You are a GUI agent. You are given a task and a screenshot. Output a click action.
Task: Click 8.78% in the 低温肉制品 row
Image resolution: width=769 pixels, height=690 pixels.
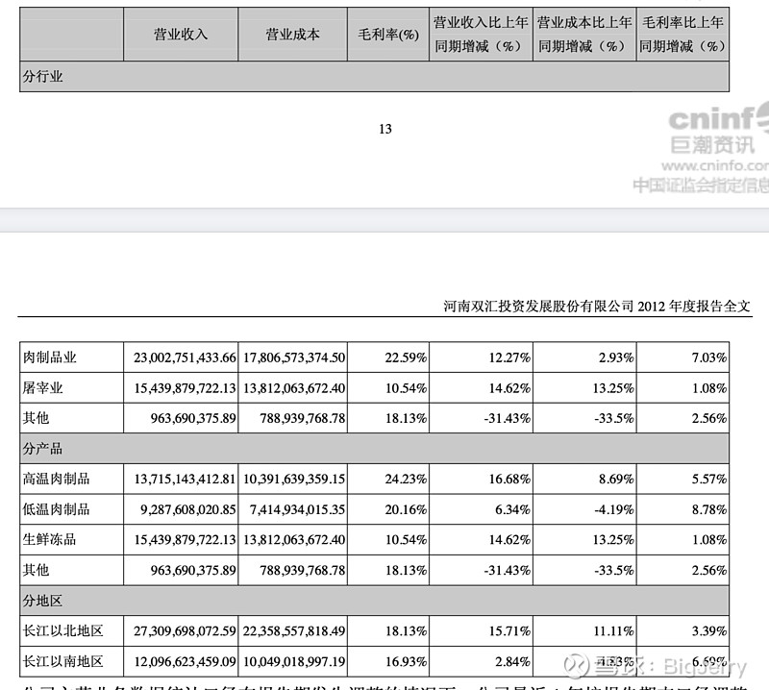click(709, 509)
